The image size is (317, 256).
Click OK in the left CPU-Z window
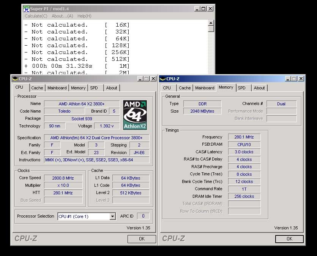pos(142,239)
